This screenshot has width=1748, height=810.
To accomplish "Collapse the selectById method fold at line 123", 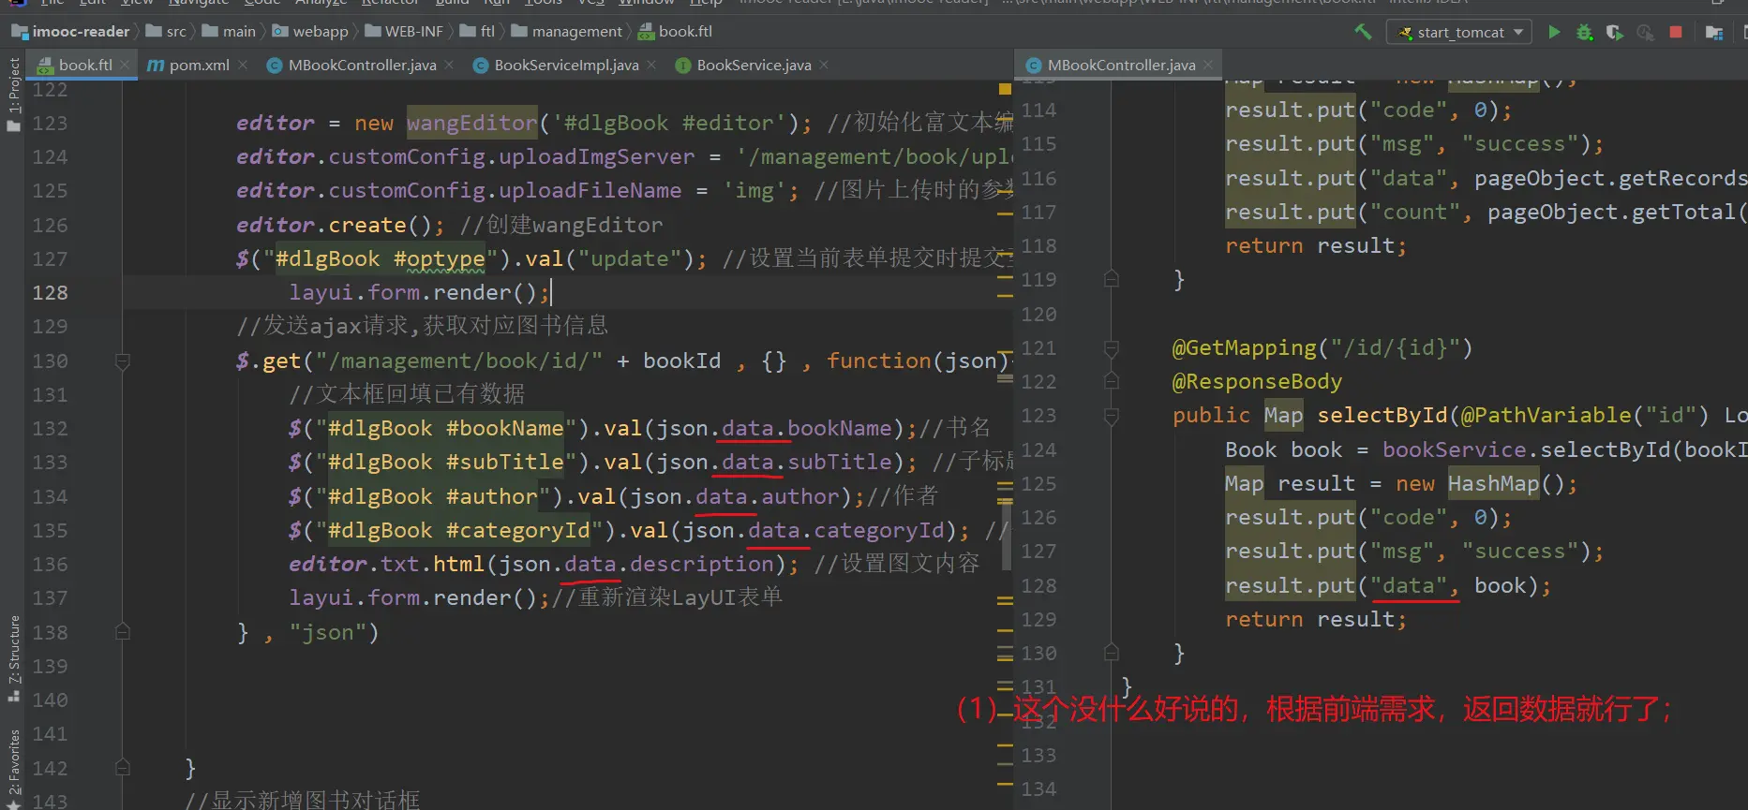I will pos(1112,416).
